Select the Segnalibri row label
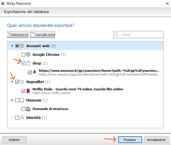This screenshot has height=145, width=171. tap(35, 82)
